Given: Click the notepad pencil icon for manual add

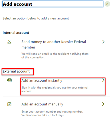Looking at the screenshot, I should 9,104.
